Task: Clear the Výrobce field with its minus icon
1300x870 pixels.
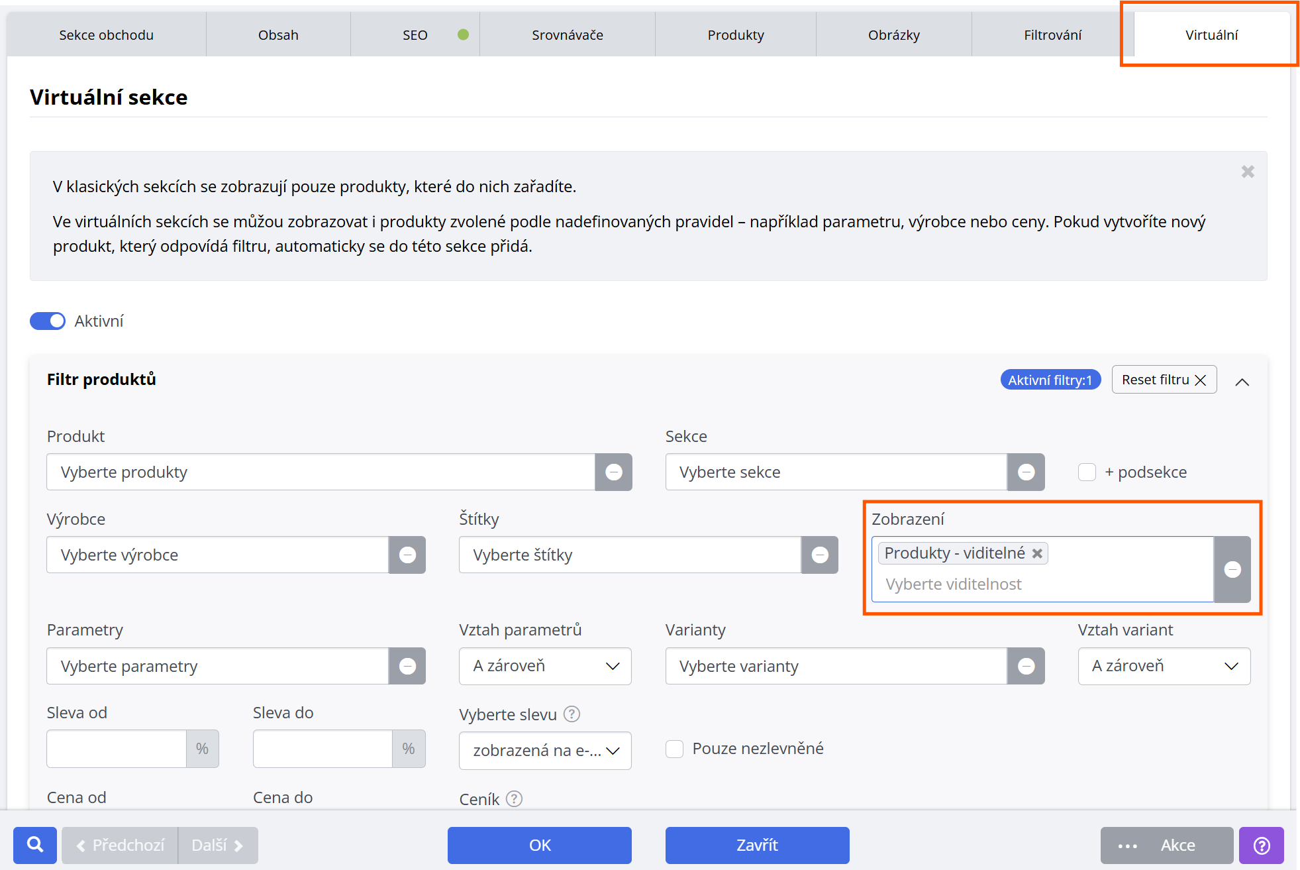Action: tap(407, 555)
